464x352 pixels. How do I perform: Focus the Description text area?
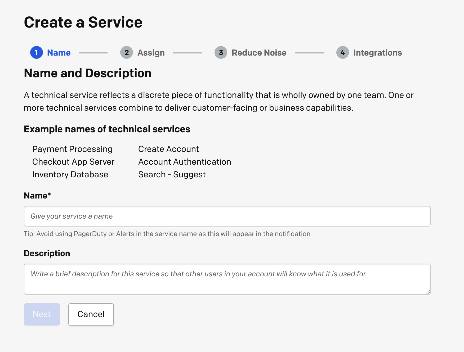click(227, 279)
